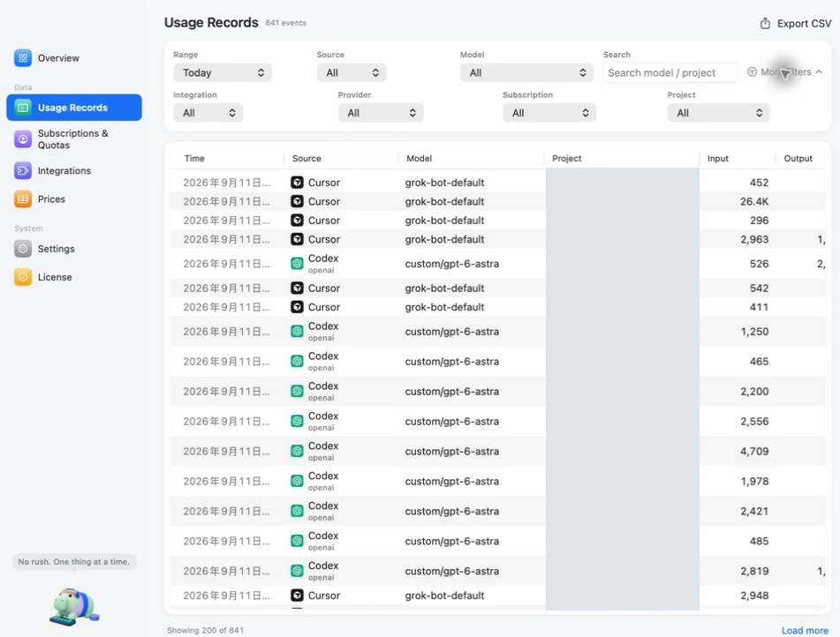
Task: Open the Provider filter dropdown
Action: click(381, 113)
